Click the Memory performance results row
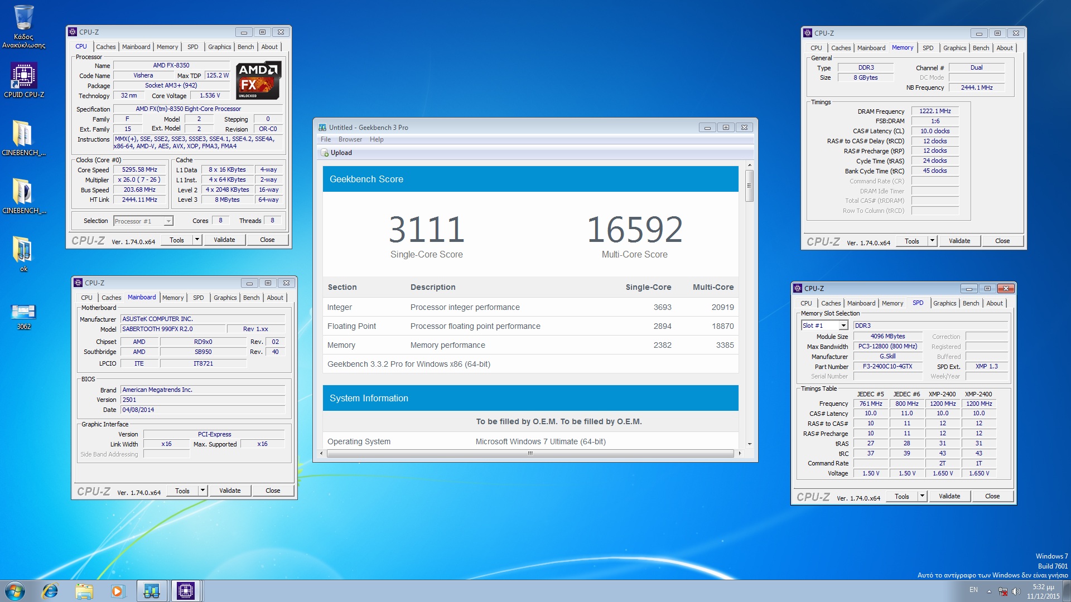Image resolution: width=1071 pixels, height=602 pixels. (530, 345)
